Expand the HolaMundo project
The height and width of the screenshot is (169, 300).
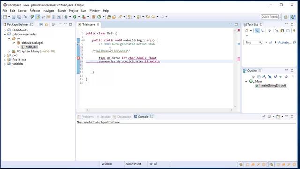tap(5, 30)
